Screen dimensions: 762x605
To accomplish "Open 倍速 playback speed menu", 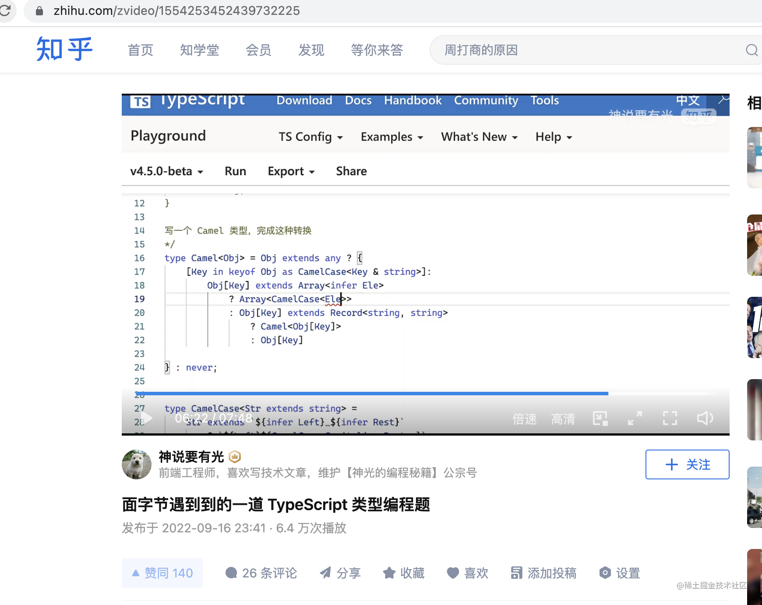I will click(525, 419).
